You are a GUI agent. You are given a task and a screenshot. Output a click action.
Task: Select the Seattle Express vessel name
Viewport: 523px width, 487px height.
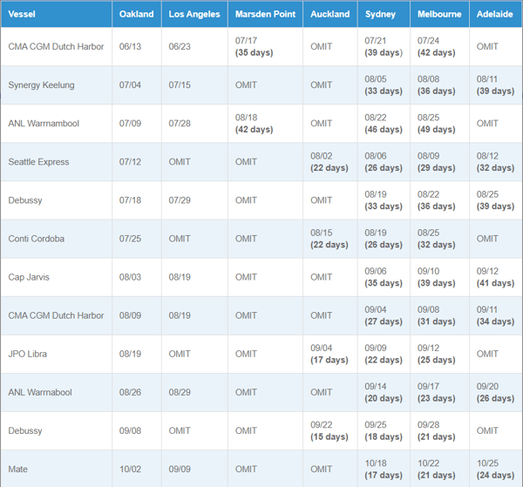tap(38, 162)
